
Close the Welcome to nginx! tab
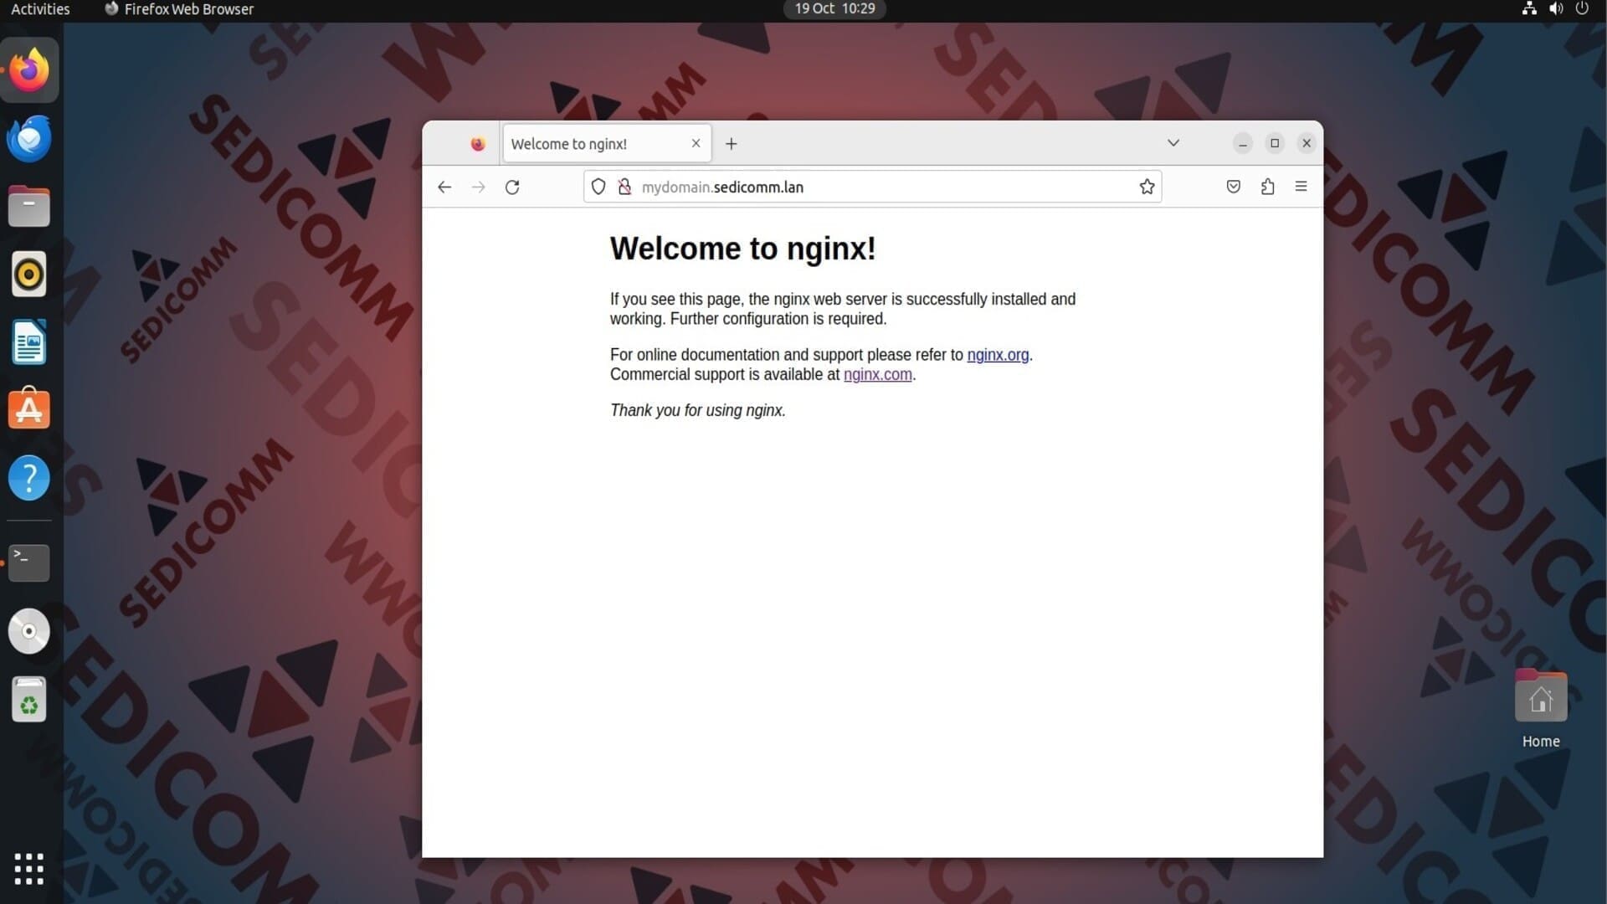click(x=696, y=143)
